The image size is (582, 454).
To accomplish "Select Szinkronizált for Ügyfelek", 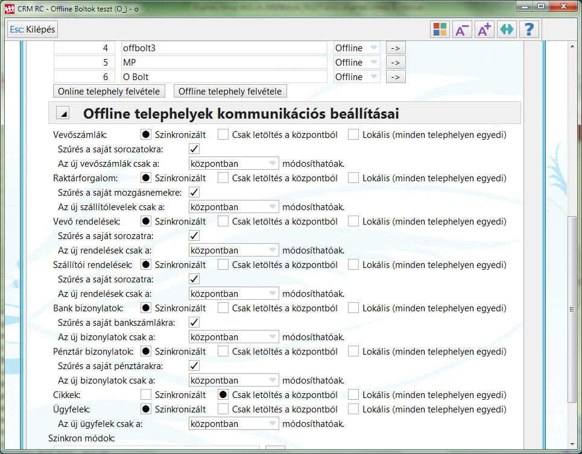I will [146, 409].
